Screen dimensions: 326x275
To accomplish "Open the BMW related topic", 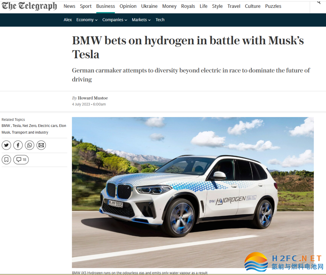I will click(x=6, y=126).
